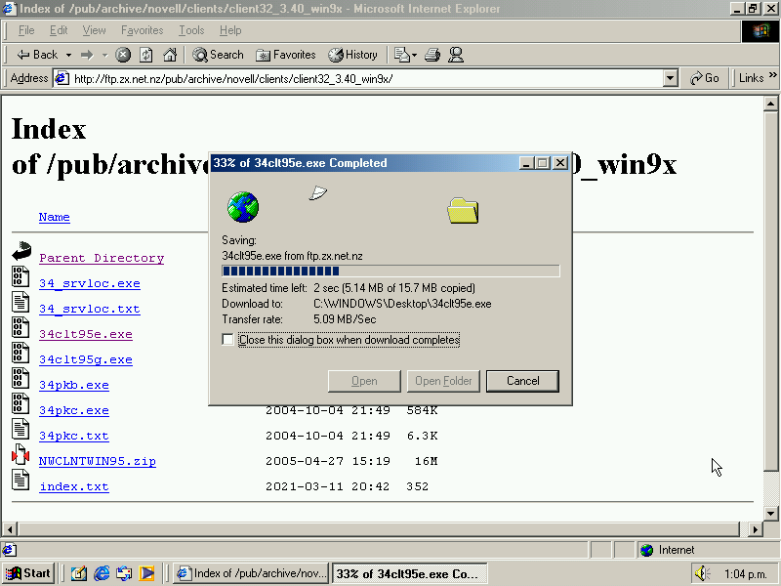Click the Mail toolbar icon

401,55
